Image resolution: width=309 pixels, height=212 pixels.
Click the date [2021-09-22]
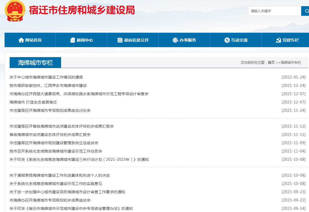(x=293, y=200)
